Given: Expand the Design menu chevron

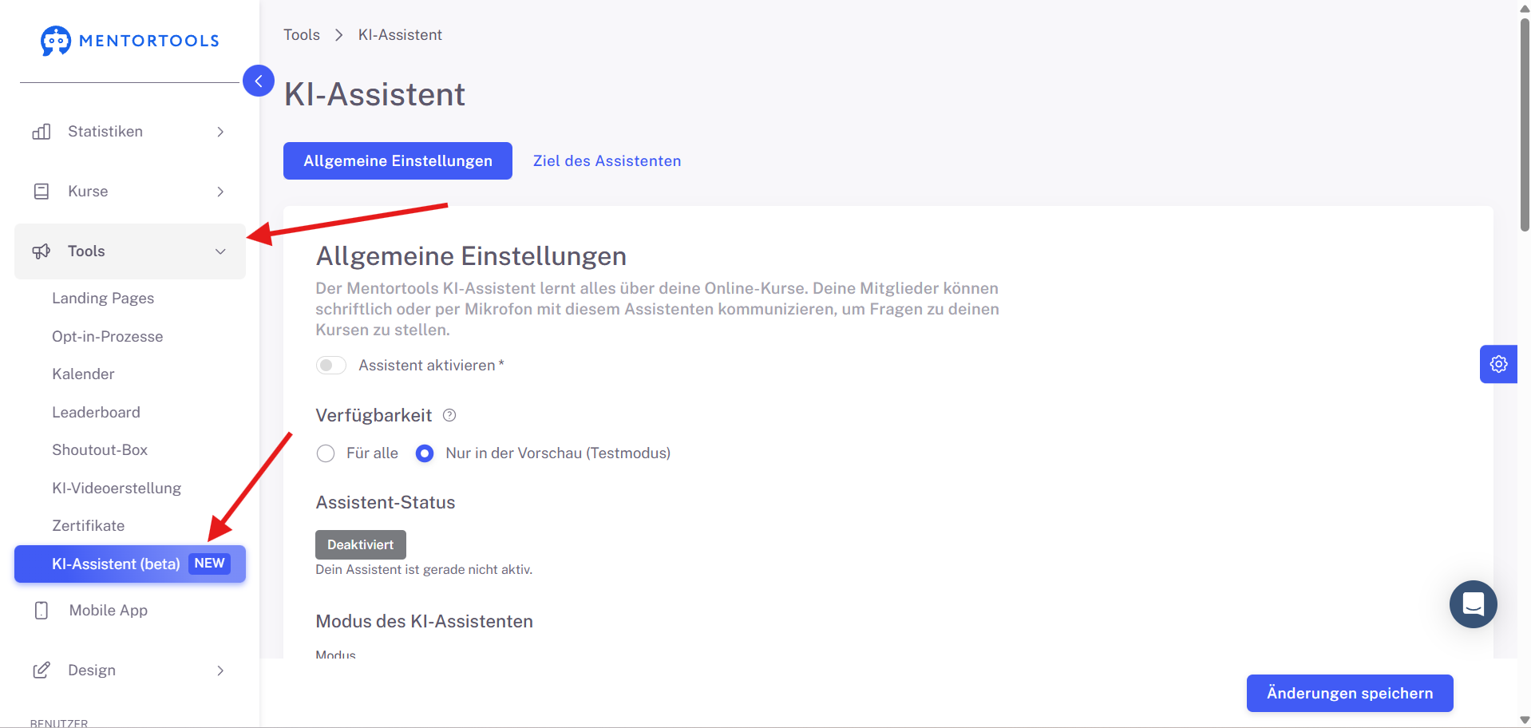Looking at the screenshot, I should [x=220, y=671].
